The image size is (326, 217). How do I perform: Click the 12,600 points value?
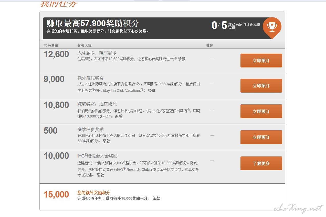click(x=56, y=54)
